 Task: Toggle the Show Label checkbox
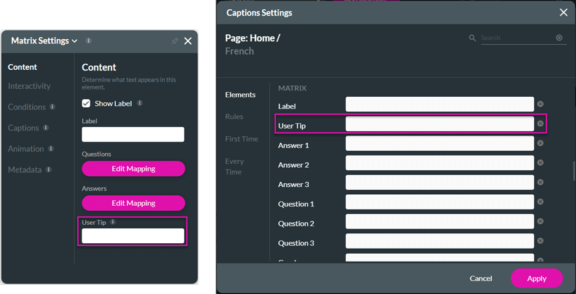click(x=86, y=104)
